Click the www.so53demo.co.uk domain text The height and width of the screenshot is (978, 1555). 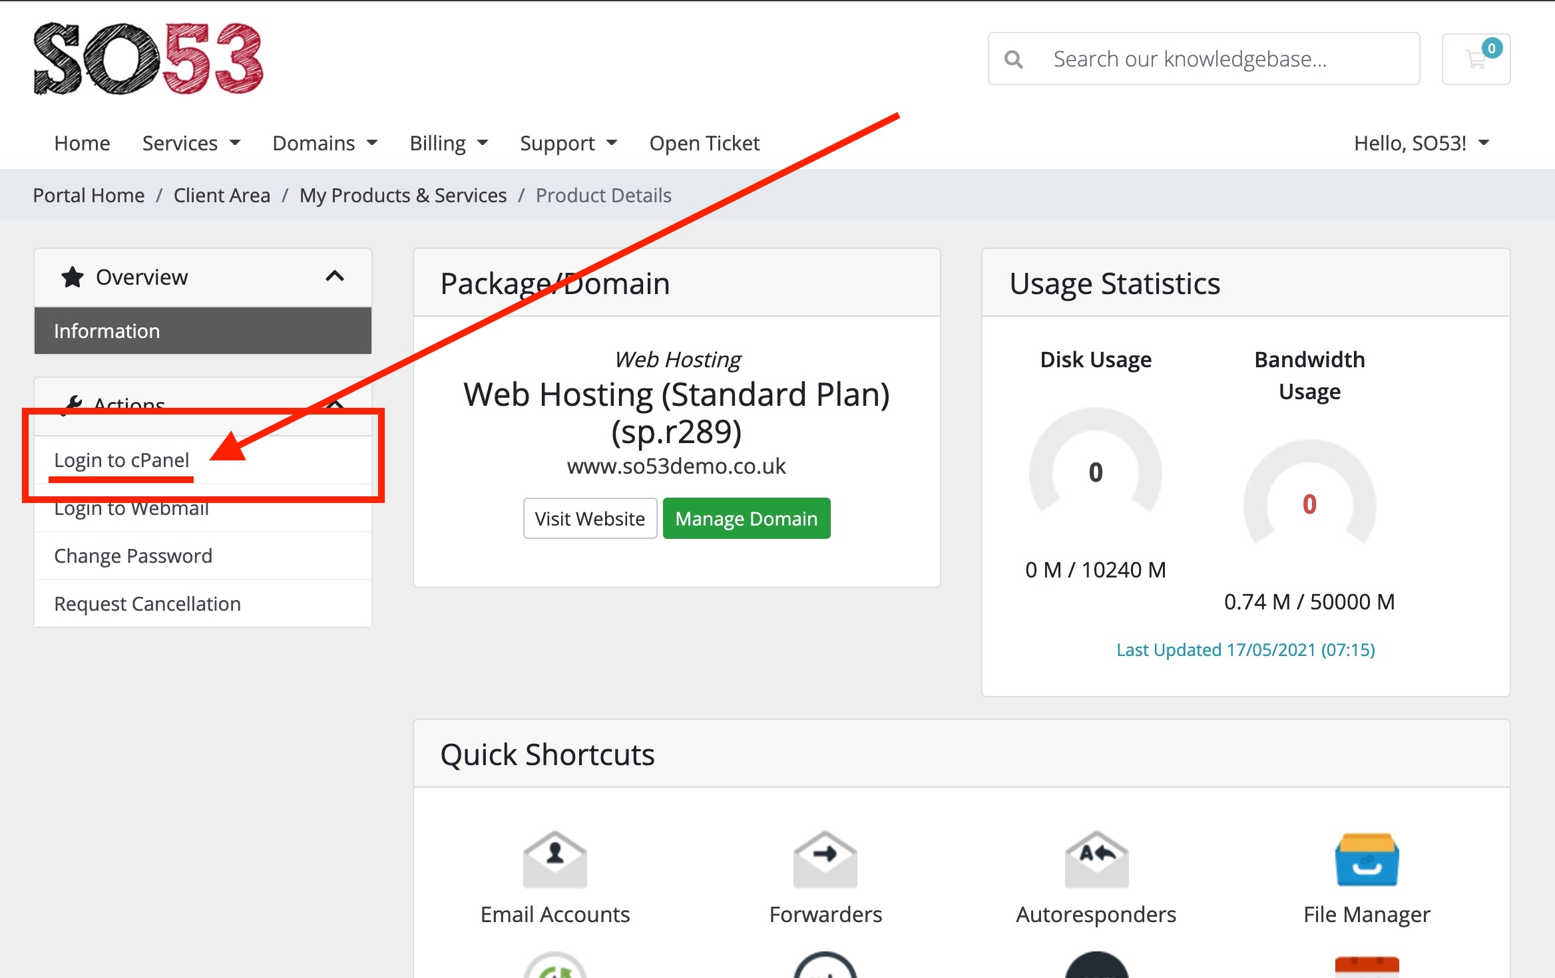pos(676,466)
